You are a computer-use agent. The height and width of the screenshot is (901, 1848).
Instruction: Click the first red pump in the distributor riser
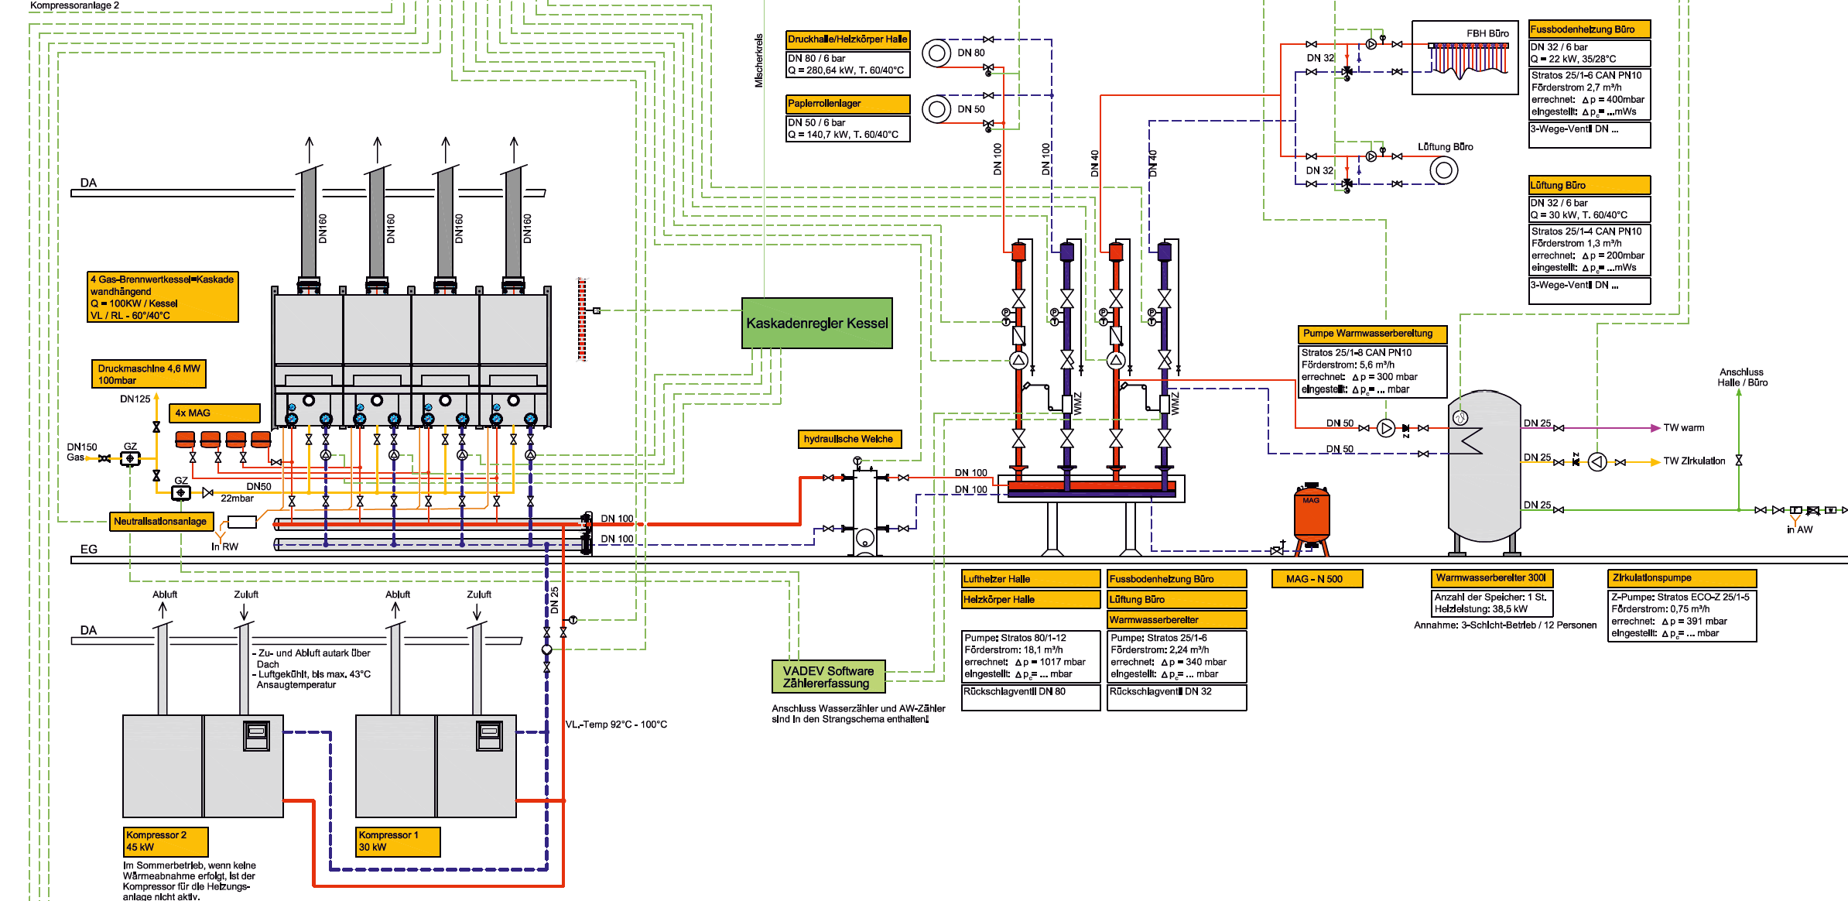coord(1018,360)
